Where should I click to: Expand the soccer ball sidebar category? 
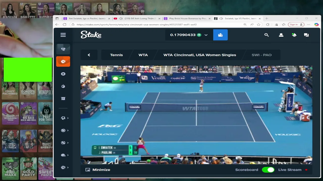65,118
